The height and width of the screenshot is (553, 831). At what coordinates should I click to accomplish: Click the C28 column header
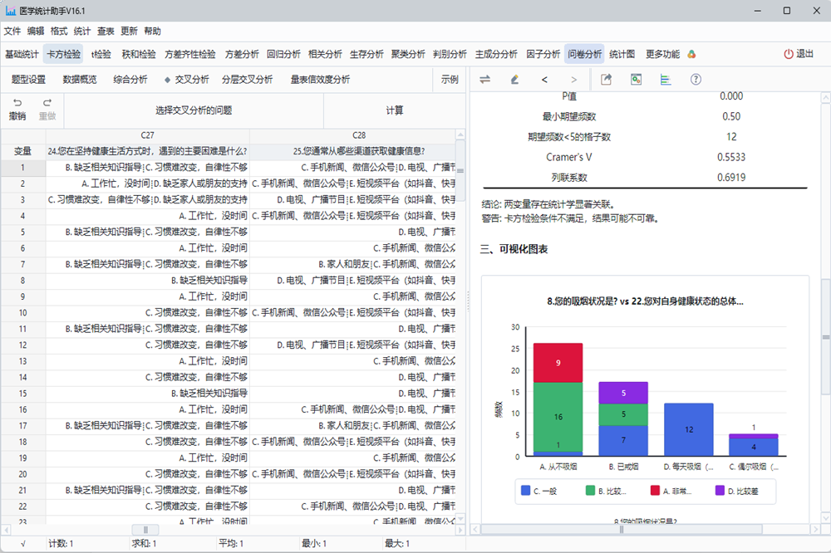pyautogui.click(x=359, y=135)
